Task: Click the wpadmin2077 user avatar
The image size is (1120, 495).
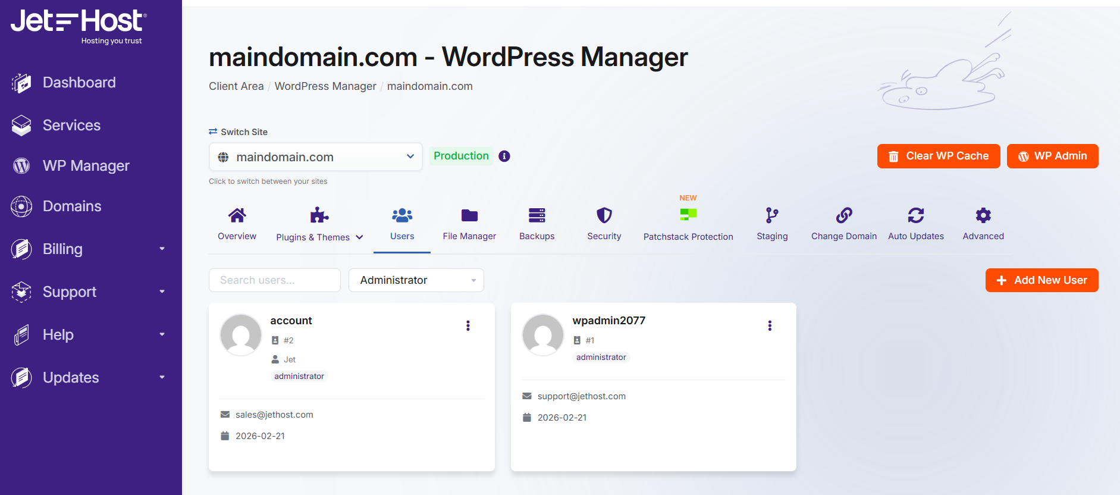Action: (543, 335)
